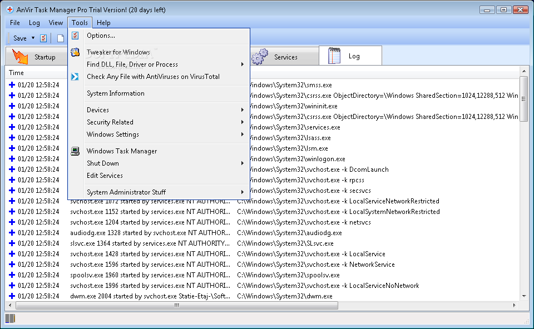Open the Help menu

pyautogui.click(x=103, y=23)
